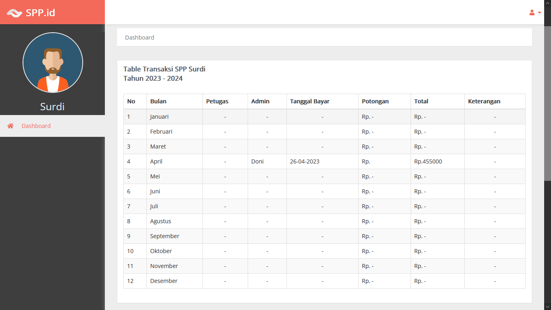This screenshot has width=551, height=310.
Task: Select the April row month cell
Action: point(157,161)
